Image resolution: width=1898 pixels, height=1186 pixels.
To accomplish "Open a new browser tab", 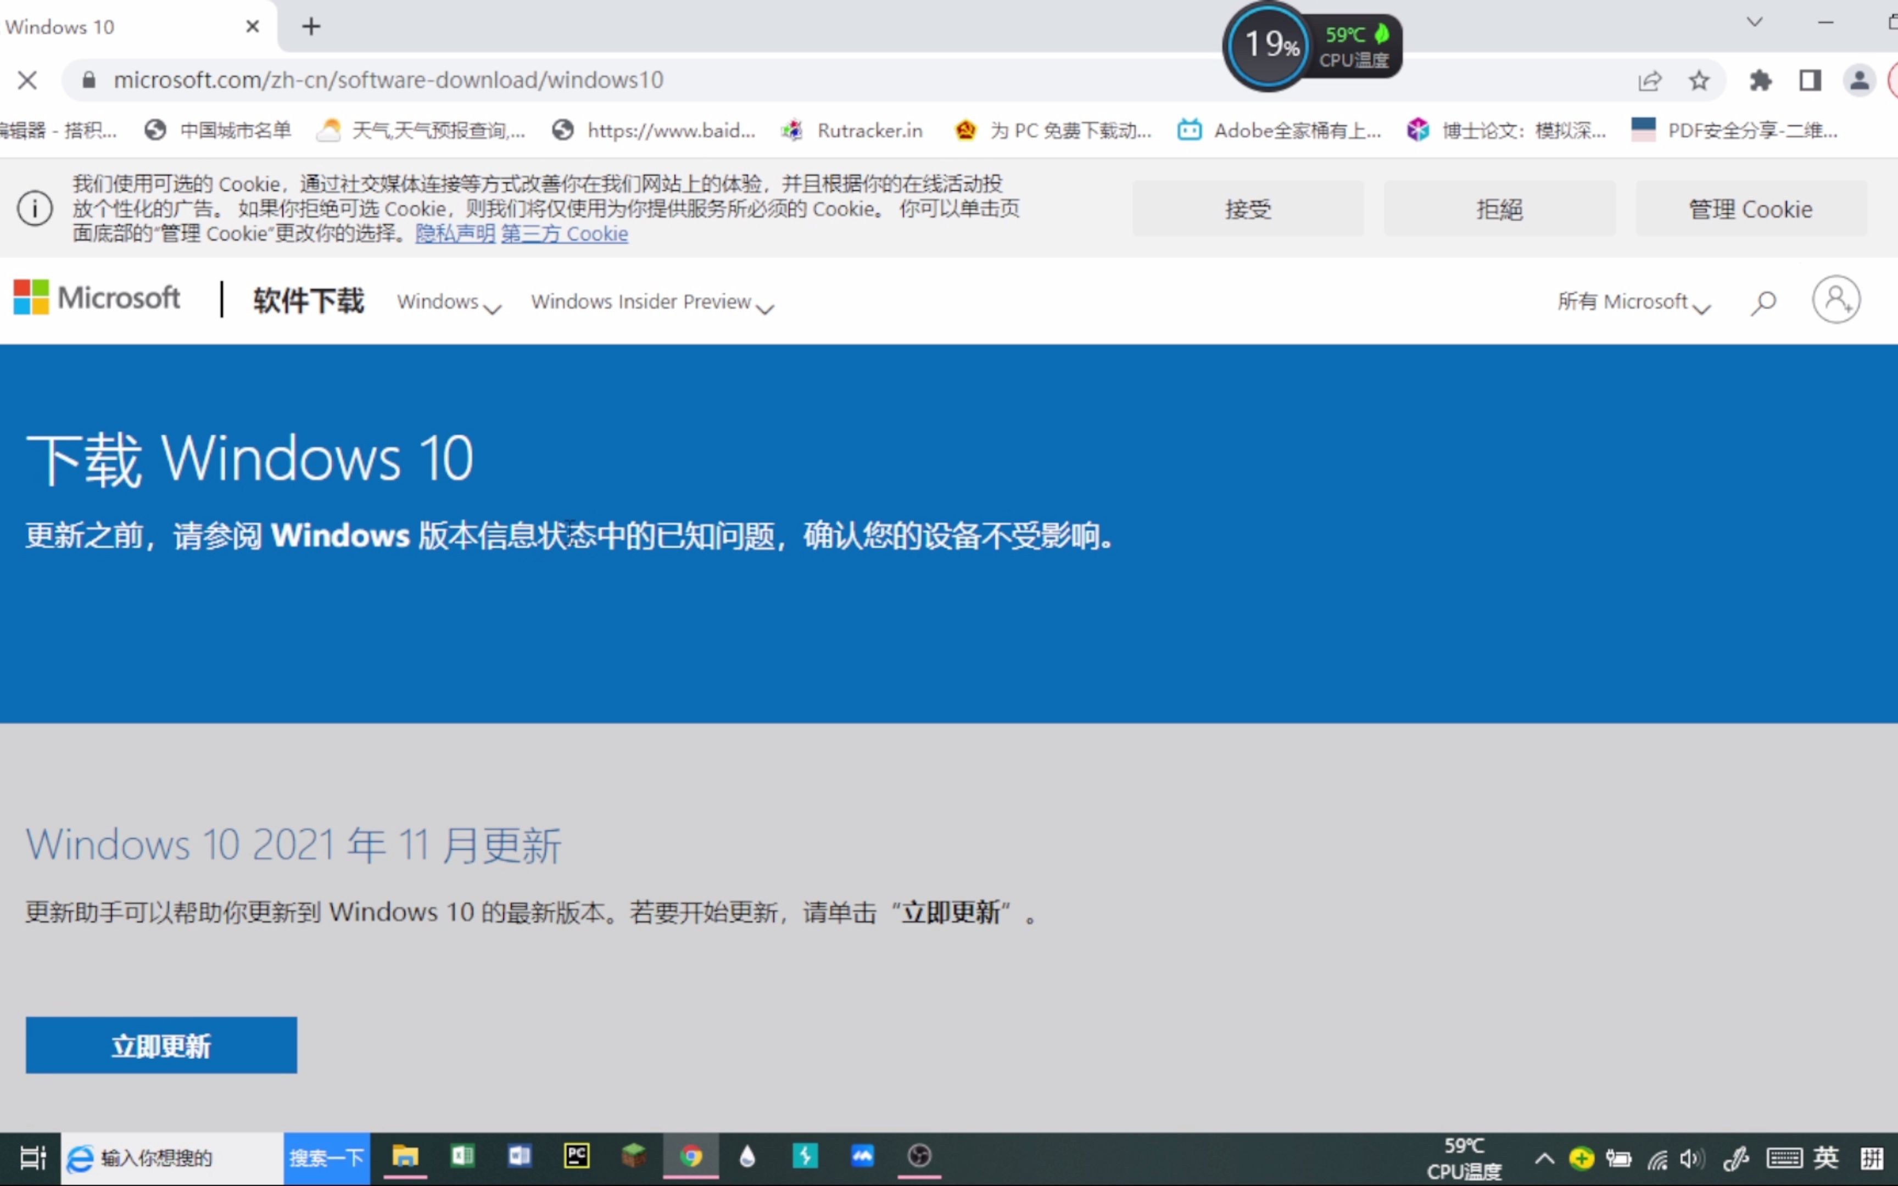I will click(311, 27).
